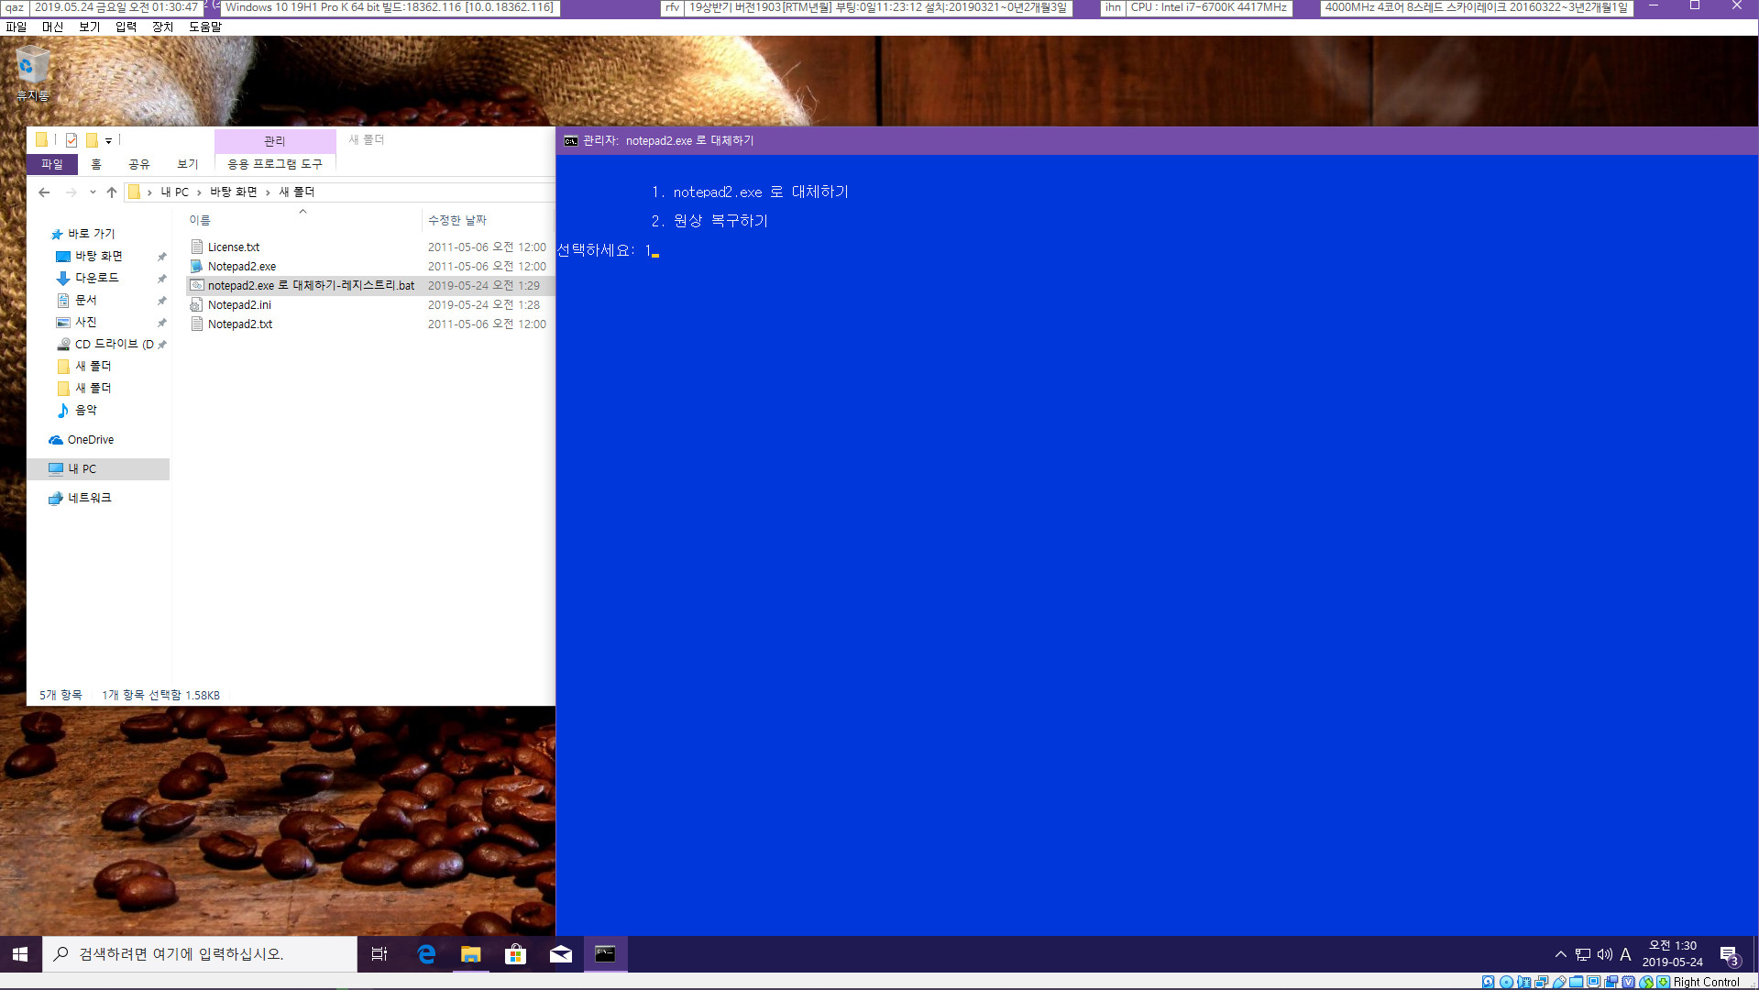This screenshot has height=990, width=1759.
Task: Select the notepad2.exe 로 대체하기-레지스트리.bat file
Action: [x=311, y=286]
